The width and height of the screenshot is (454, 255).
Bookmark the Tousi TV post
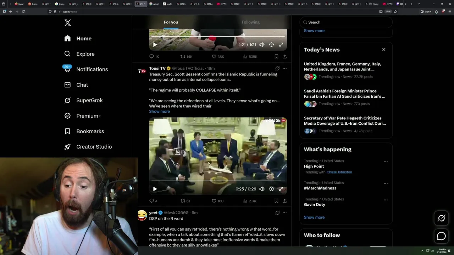point(276,201)
